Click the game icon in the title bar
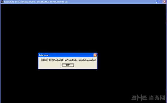 click(2, 2)
